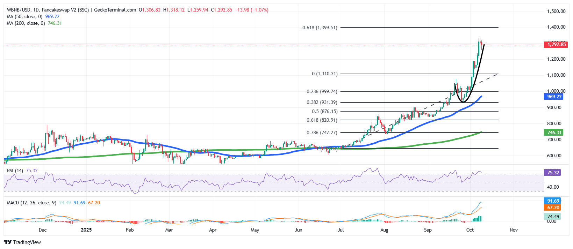Viewport: 573px width, 249px height.
Task: Click the blue 91.69 MACD value tag
Action: pyautogui.click(x=553, y=201)
